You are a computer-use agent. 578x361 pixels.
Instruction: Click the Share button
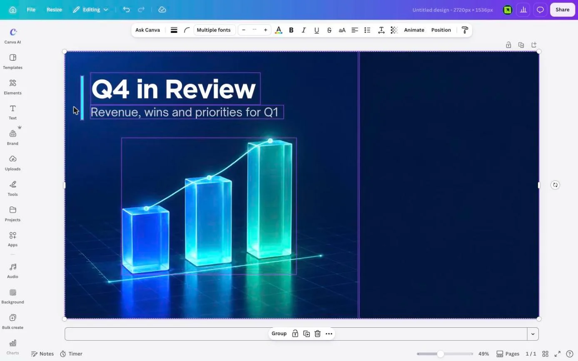pos(562,10)
